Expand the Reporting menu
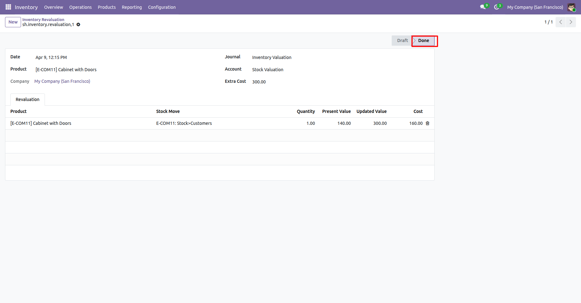Viewport: 581px width, 303px height. (132, 7)
